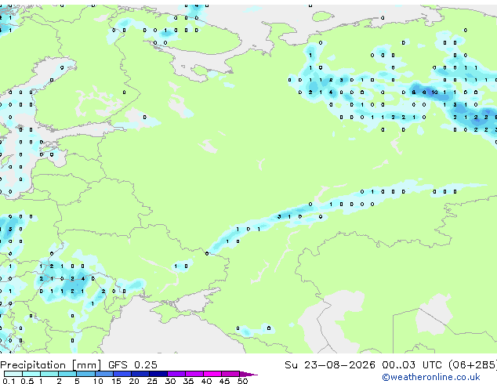Click the '30' legend scale label
This screenshot has height=384, width=497.
170,381
